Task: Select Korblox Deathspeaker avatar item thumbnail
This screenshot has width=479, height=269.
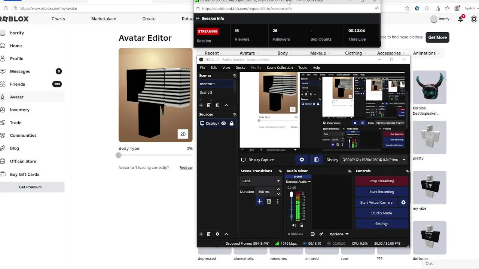Action: (x=430, y=87)
